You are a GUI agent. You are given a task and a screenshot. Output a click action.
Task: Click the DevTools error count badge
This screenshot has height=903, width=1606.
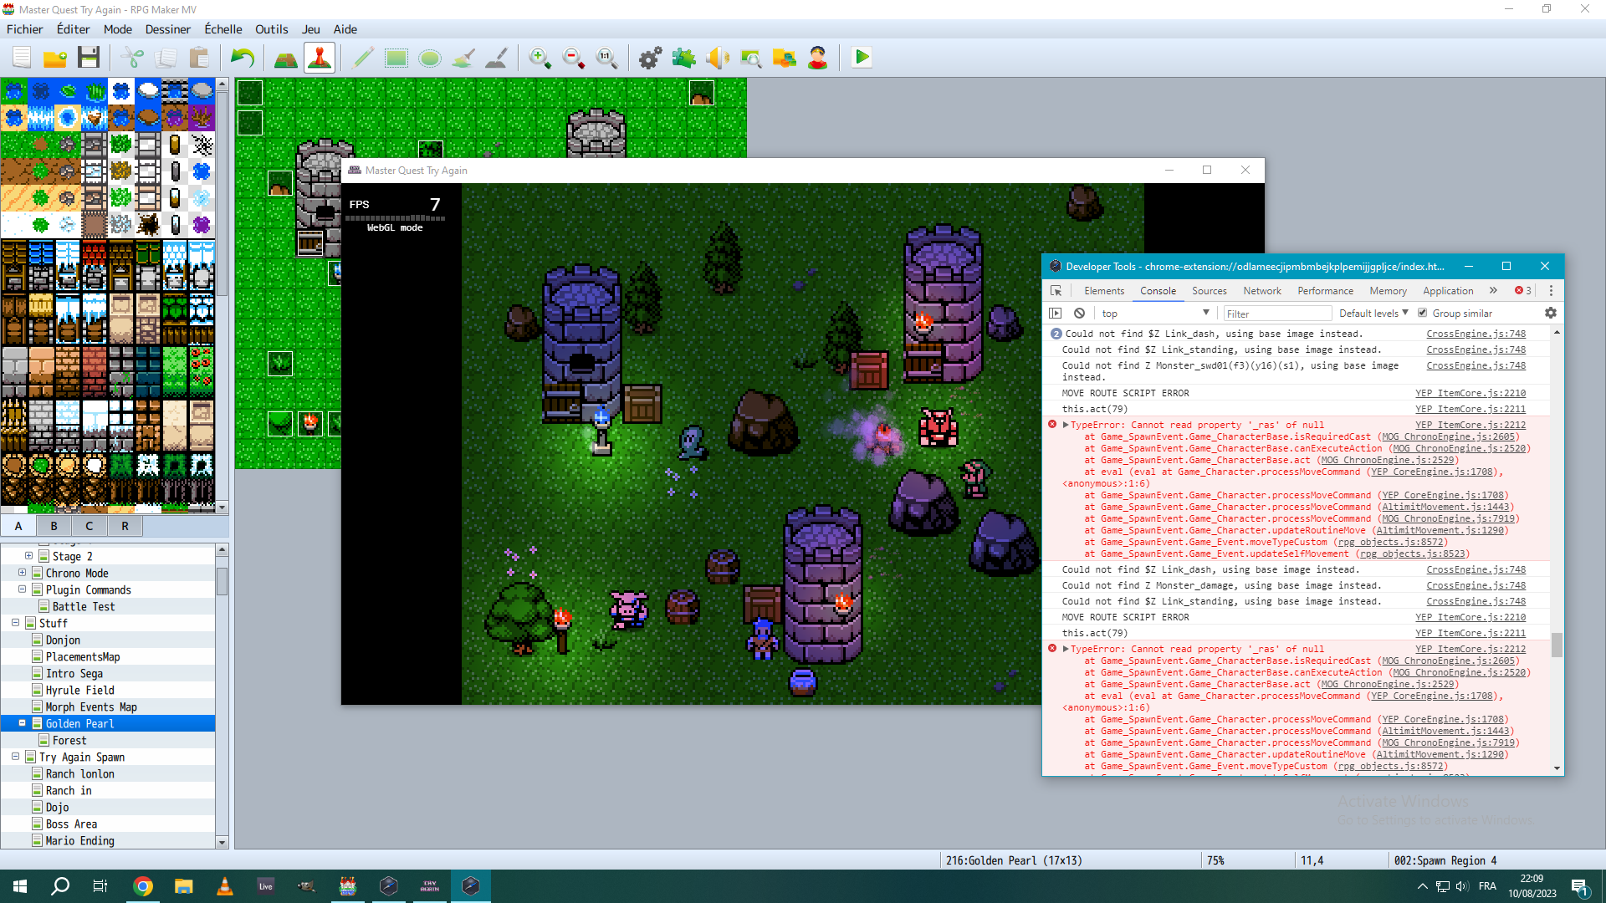coord(1523,291)
